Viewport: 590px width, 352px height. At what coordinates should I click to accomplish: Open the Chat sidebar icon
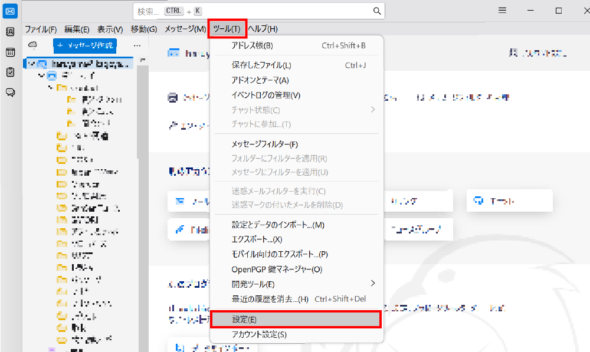tap(10, 92)
